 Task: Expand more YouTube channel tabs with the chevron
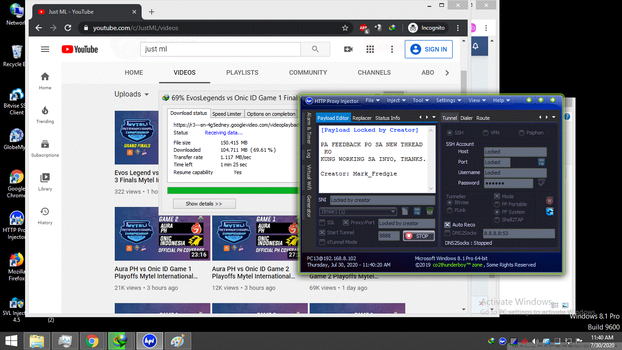tap(447, 72)
